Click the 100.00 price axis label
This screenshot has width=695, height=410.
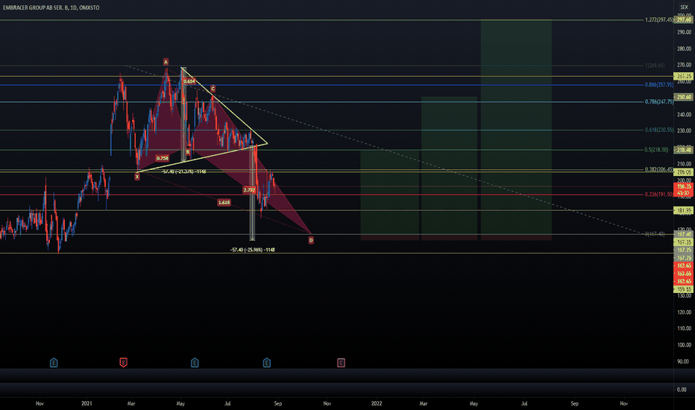pos(684,345)
